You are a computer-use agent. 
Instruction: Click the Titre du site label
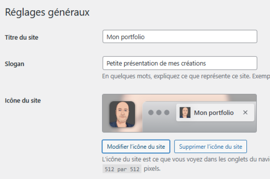21,38
